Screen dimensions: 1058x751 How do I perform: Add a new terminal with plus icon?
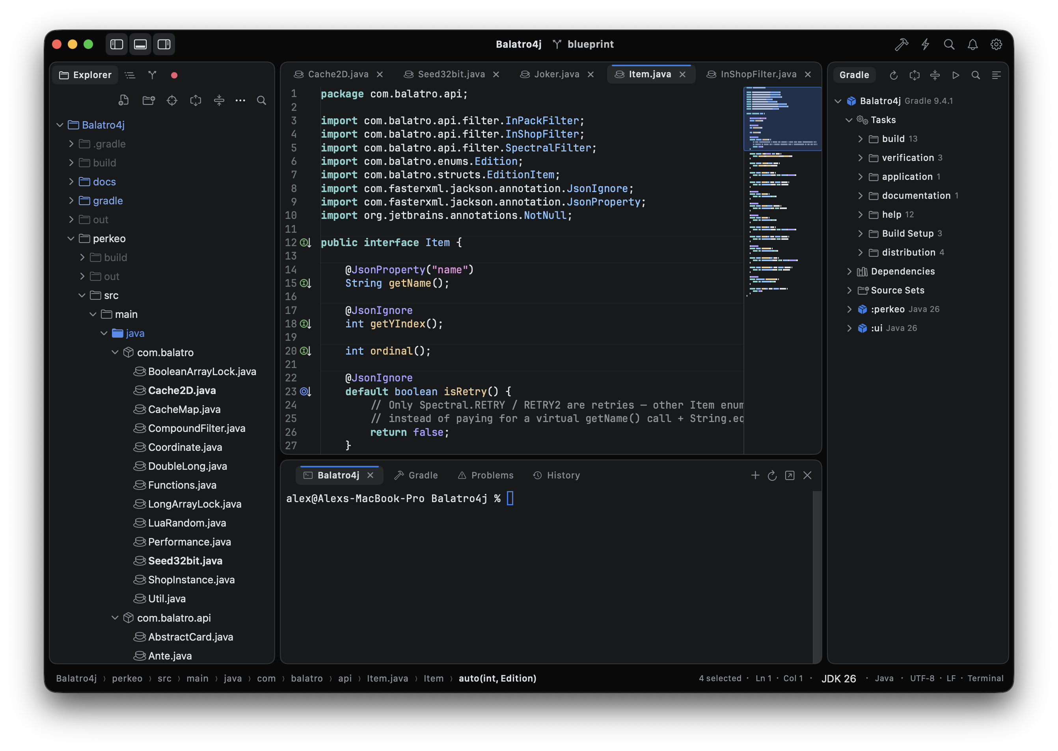pyautogui.click(x=755, y=475)
